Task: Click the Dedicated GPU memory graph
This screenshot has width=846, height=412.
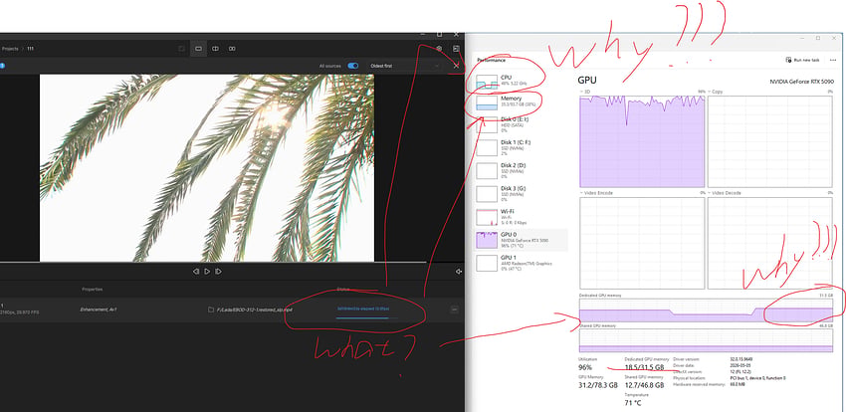Action: tap(706, 310)
